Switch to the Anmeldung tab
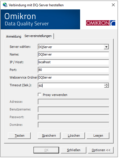The image size is (119, 158). coord(14,36)
